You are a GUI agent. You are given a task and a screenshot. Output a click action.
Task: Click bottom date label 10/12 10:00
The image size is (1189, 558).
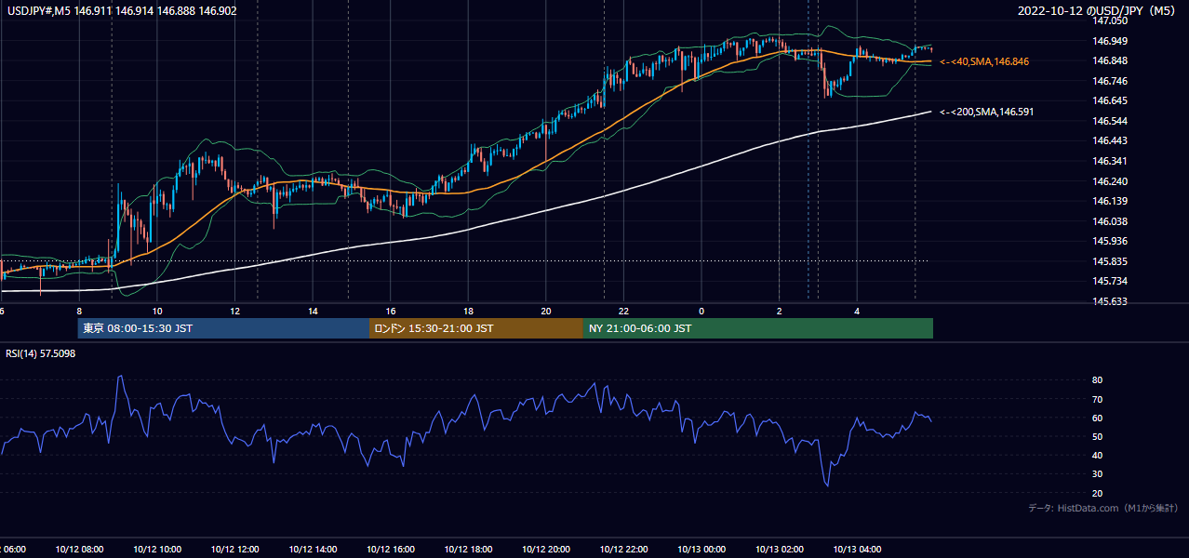[x=157, y=550]
